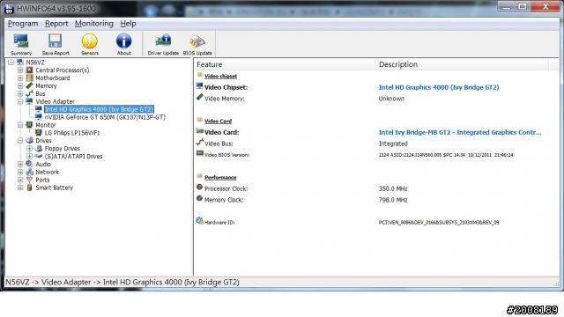The image size is (564, 317).
Task: Click Intel Ivy Bridge-MB GT2 video card link
Action: 460,132
